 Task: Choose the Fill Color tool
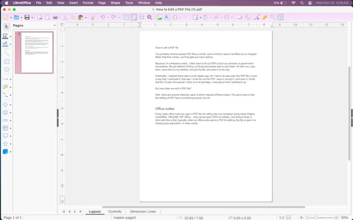tap(5, 44)
